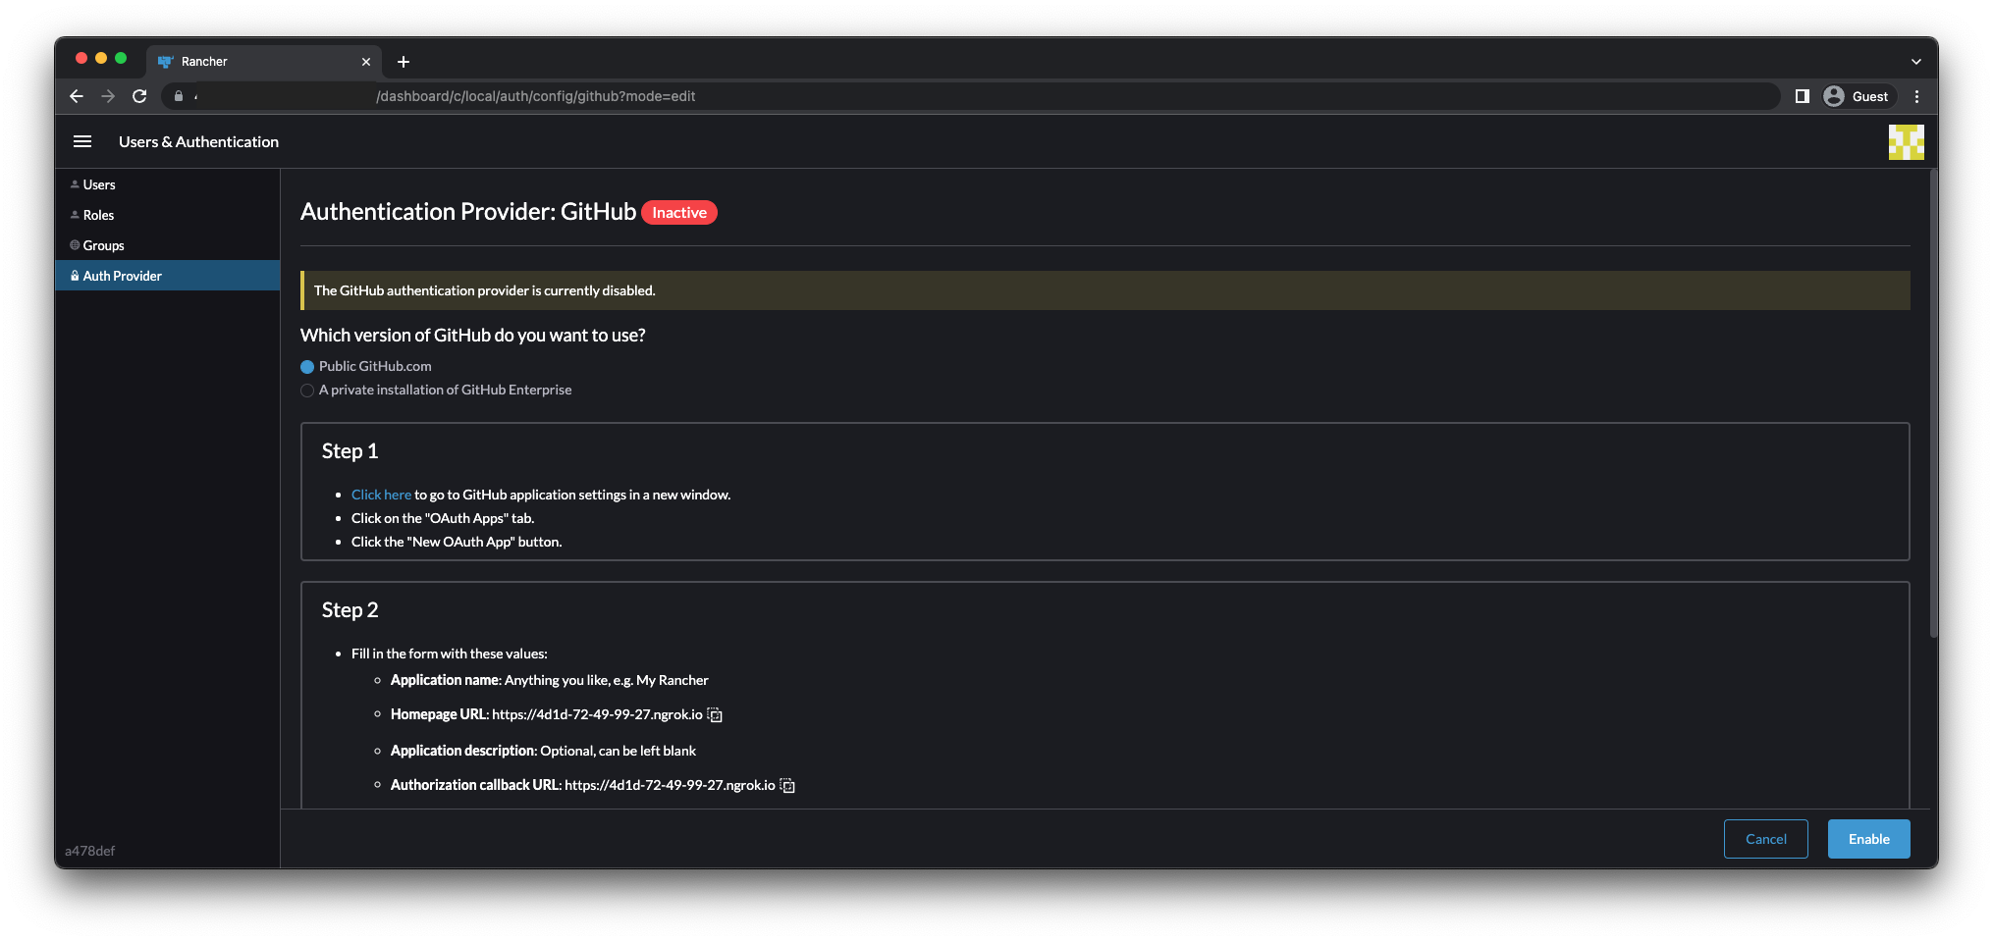Click the Rancher logo avatar top right
Screen dimensions: 1993x941
[1906, 141]
